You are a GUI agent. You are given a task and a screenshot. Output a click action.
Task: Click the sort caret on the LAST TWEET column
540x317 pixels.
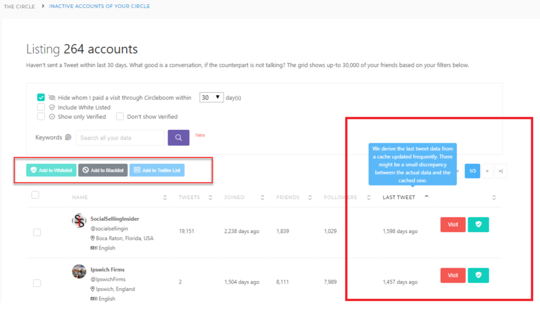[426, 196]
